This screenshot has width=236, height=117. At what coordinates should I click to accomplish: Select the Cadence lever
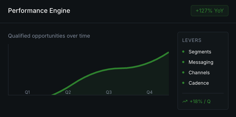tap(199, 83)
